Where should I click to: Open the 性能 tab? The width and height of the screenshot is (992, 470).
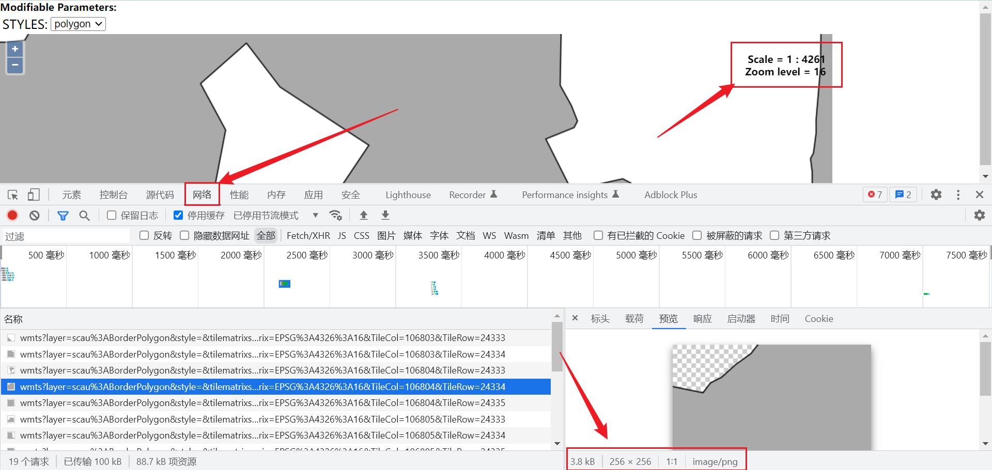point(239,195)
